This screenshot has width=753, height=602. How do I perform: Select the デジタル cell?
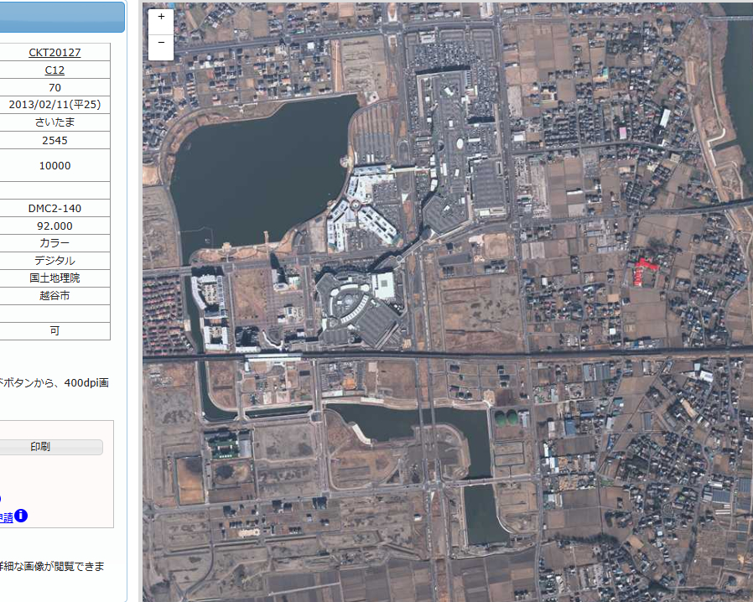click(55, 261)
